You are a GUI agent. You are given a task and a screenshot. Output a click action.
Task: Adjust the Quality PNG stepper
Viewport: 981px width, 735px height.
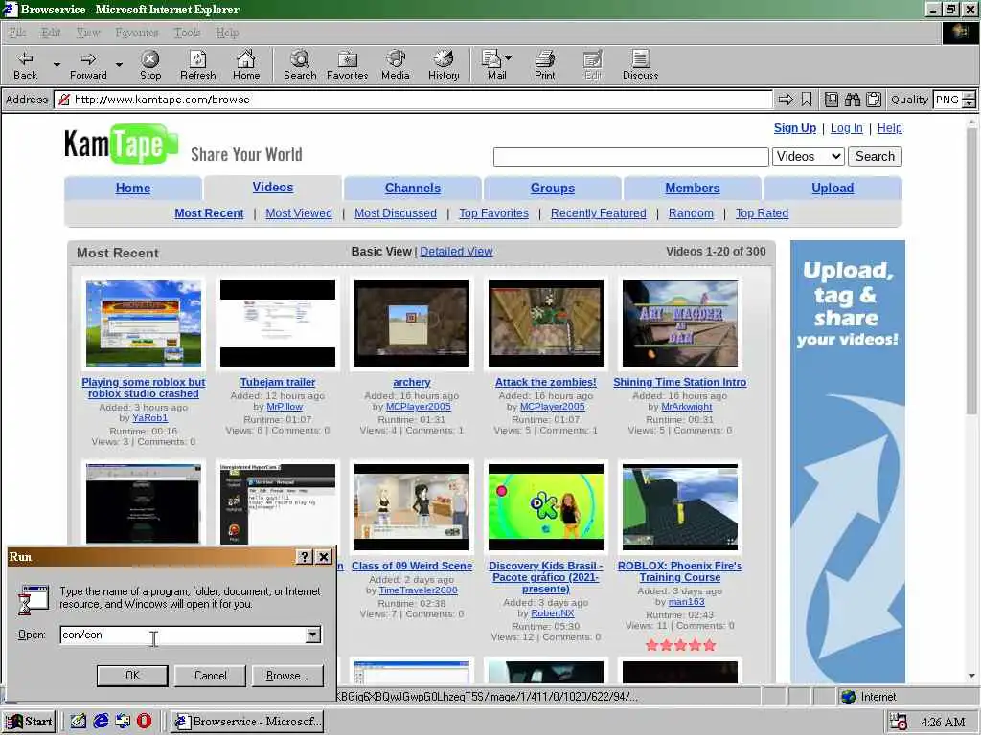pos(969,100)
